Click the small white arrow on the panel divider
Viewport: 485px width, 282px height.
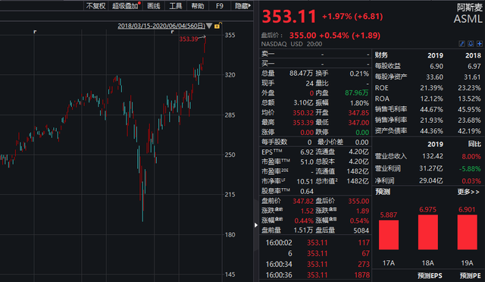click(x=256, y=225)
